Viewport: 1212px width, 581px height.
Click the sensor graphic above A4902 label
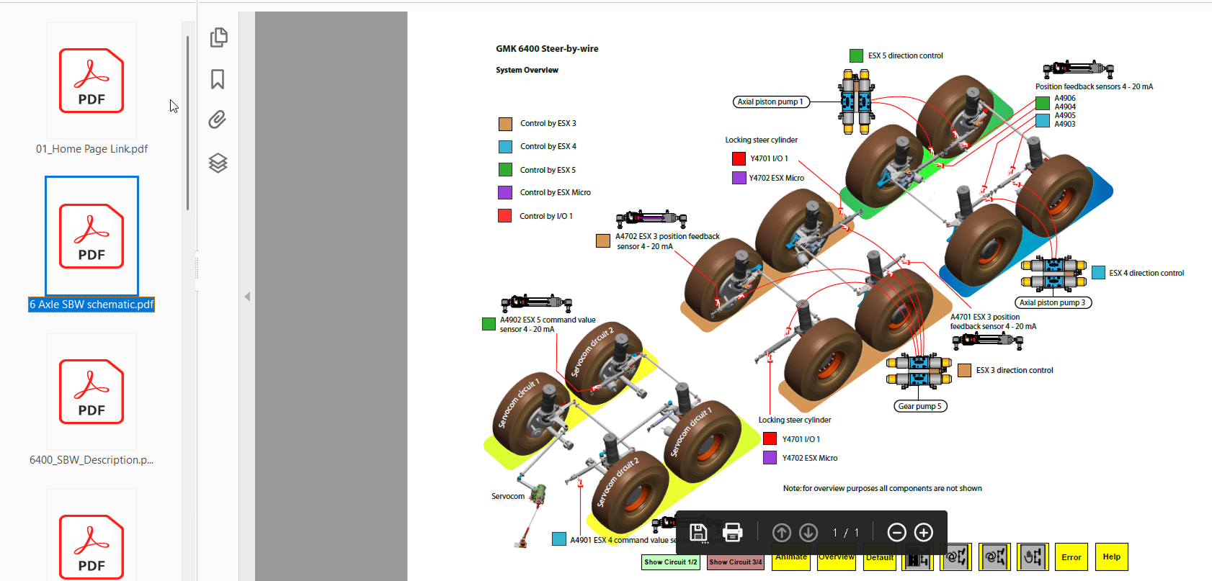(536, 304)
